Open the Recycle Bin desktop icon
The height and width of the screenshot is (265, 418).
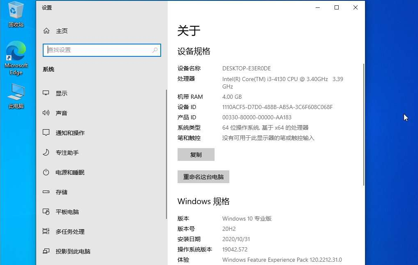16,14
